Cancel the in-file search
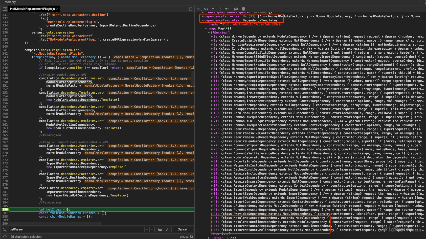Screen dimensions: 426x239 coord(182,229)
